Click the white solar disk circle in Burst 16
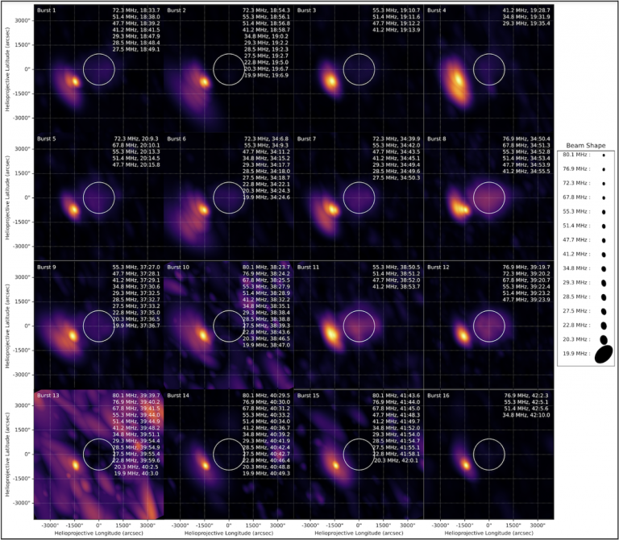This screenshot has height=540, width=619. coord(488,454)
